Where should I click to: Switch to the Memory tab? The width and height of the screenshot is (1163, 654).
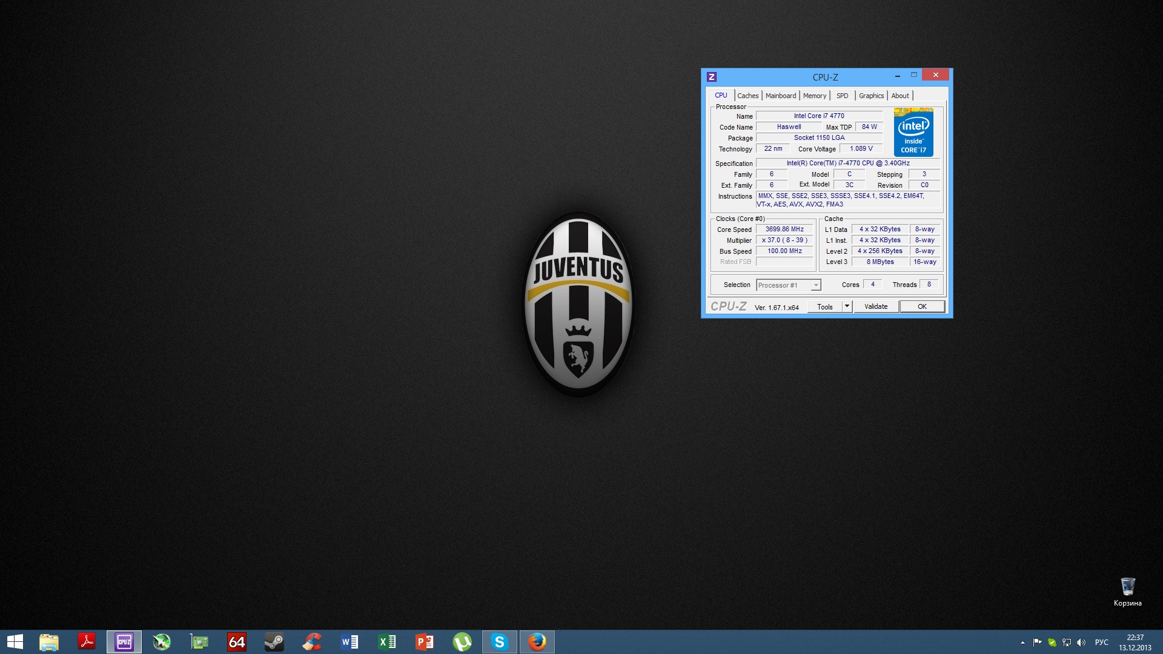click(x=814, y=96)
